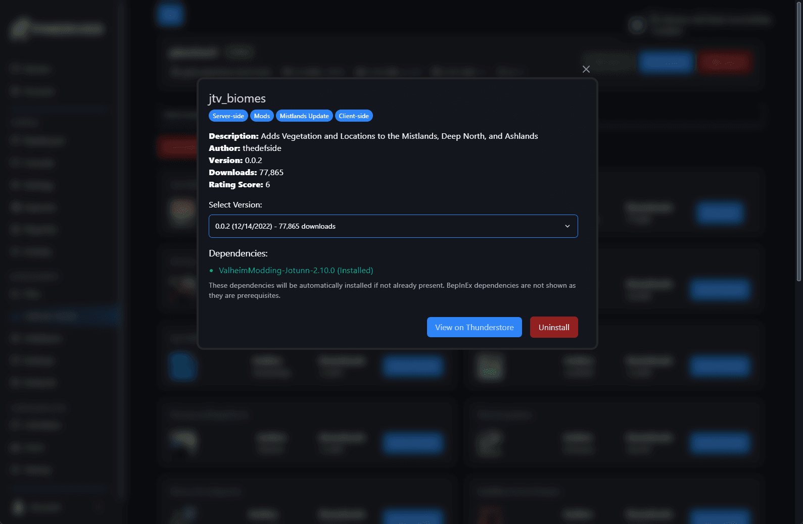Click the jtv_biomes dialog title
Screen dimensions: 803x524
tap(237, 98)
